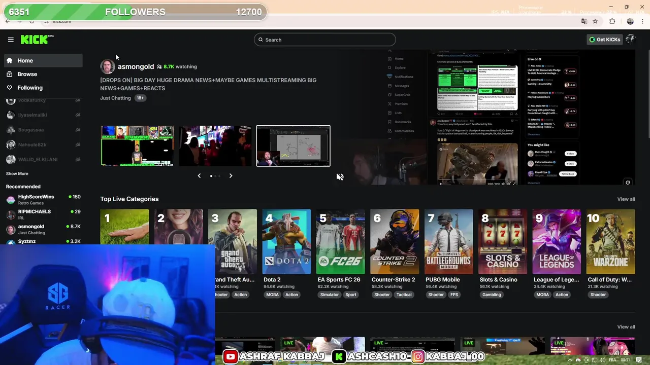
Task: Open Dota 2 category cover
Action: pyautogui.click(x=286, y=241)
